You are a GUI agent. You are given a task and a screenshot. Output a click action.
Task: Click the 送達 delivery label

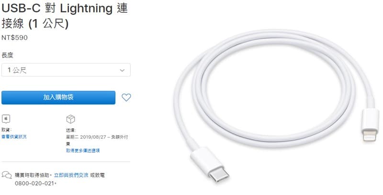pyautogui.click(x=71, y=130)
